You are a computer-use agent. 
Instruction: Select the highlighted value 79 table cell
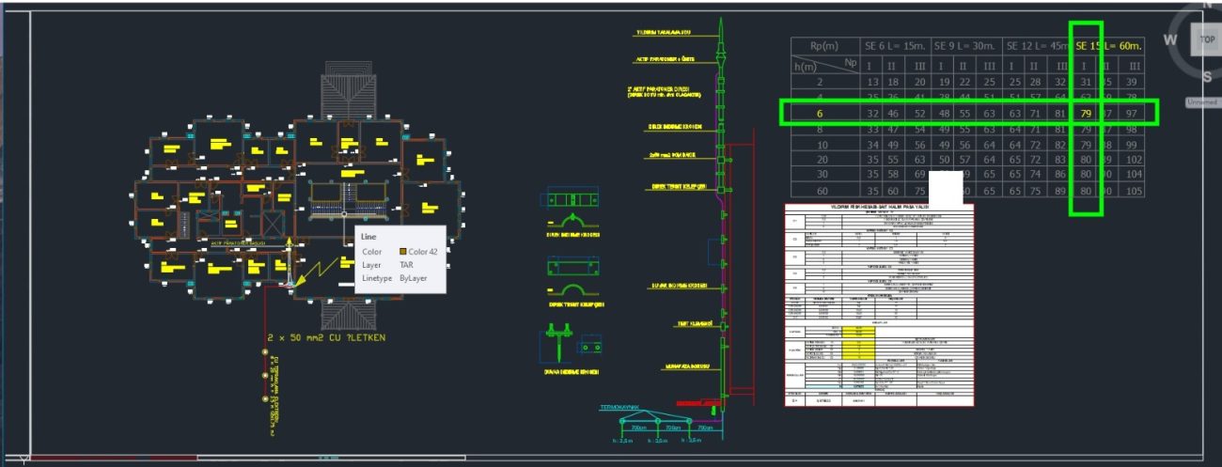pyautogui.click(x=1086, y=114)
